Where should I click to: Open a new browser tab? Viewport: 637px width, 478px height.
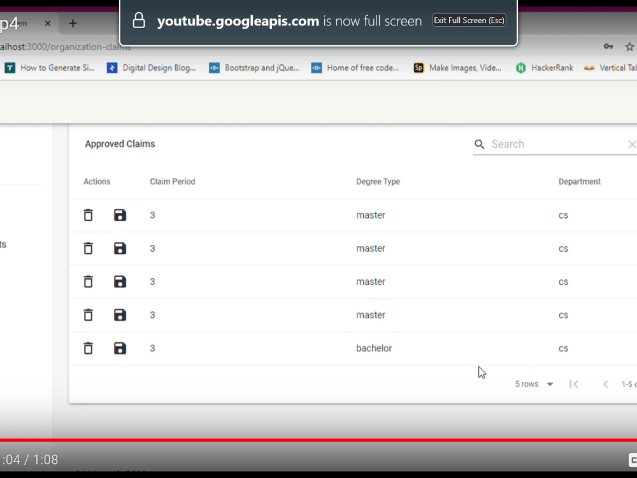[x=73, y=23]
